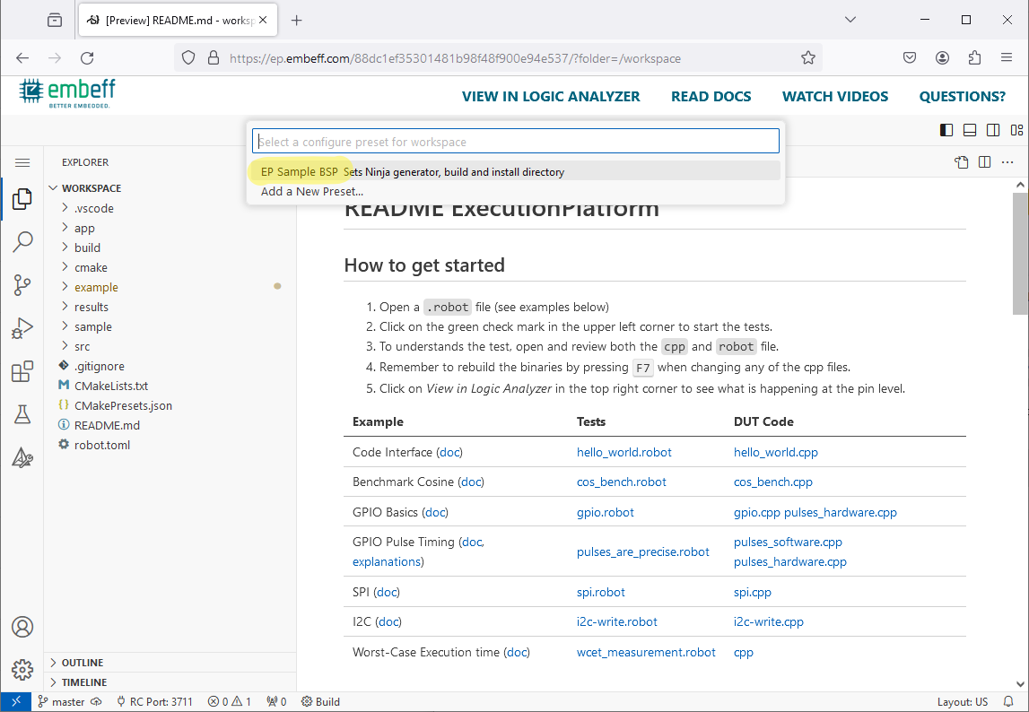Select the EP Sample BSP preset
Viewport: 1029px width, 712px height.
pyautogui.click(x=300, y=171)
